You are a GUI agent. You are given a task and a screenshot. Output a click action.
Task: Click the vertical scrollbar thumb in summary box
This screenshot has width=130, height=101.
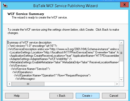[x=121, y=53]
